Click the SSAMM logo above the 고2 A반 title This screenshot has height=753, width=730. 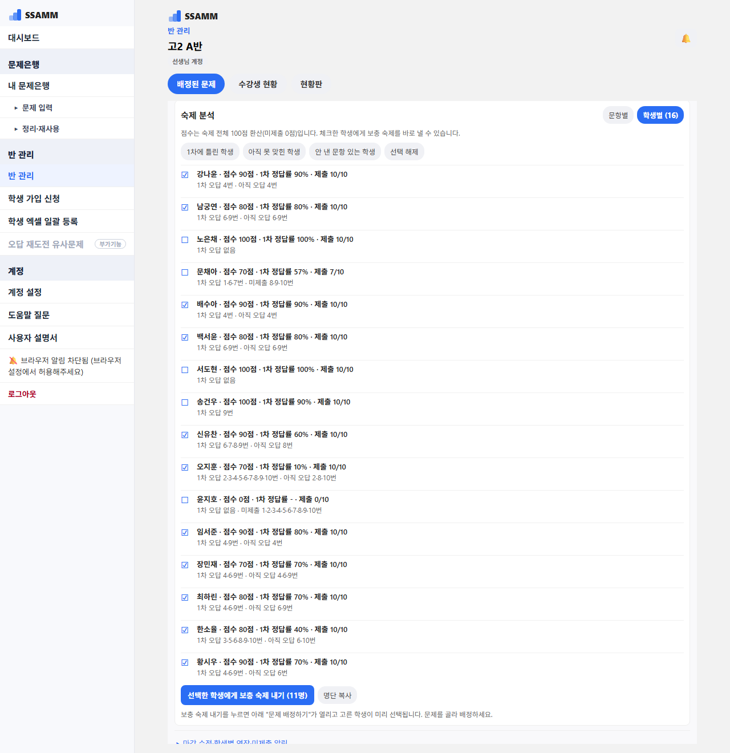point(193,16)
